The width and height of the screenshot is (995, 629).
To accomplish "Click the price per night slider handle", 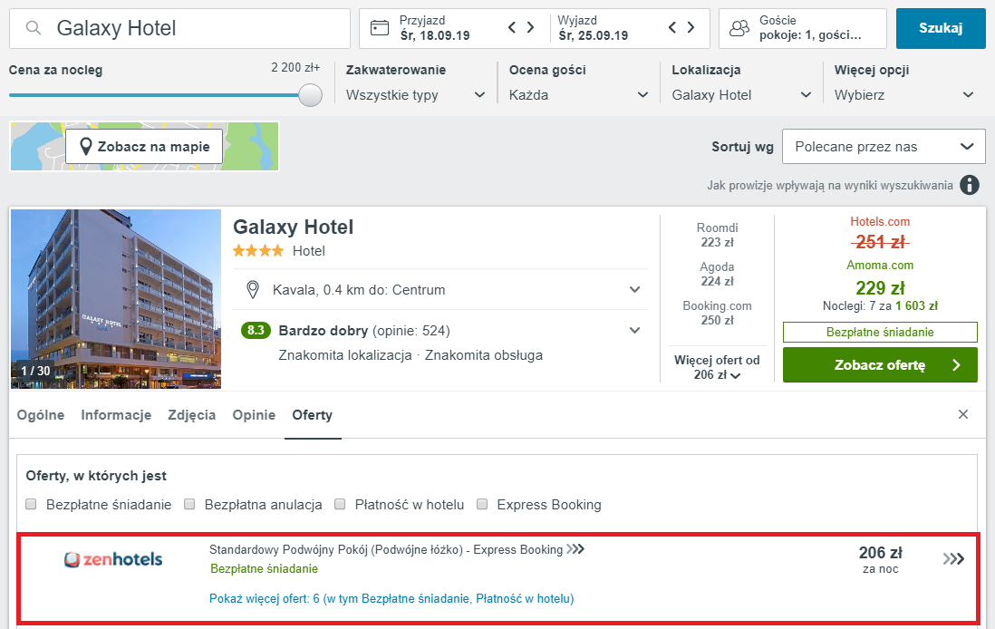I will click(311, 95).
